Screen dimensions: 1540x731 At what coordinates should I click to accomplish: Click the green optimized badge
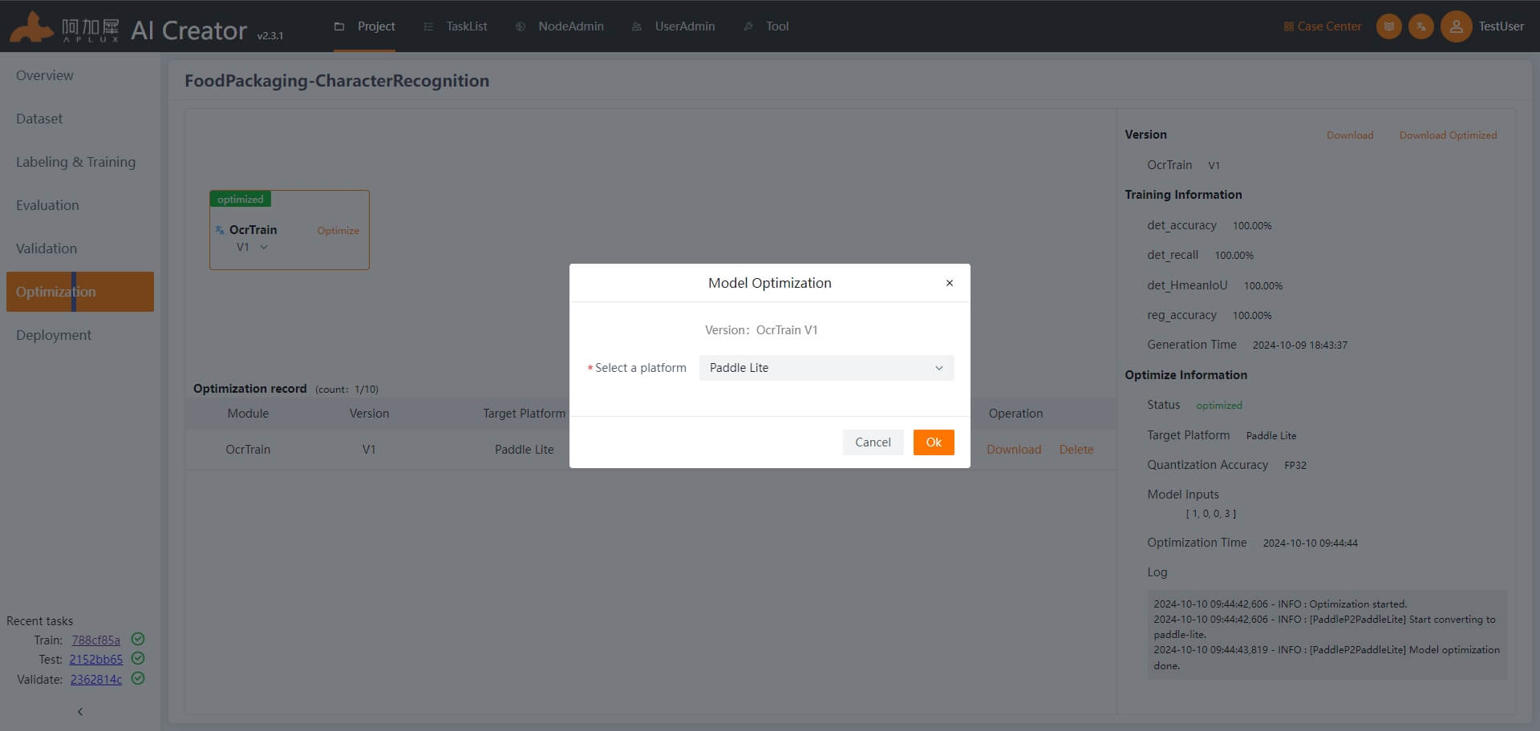point(240,199)
